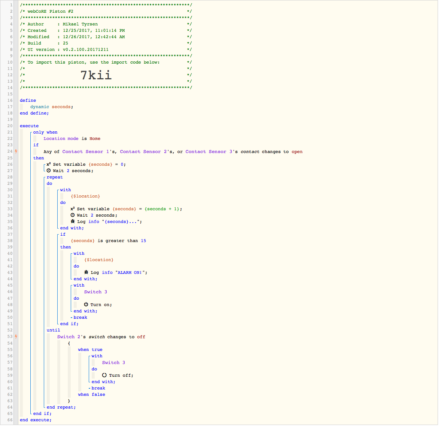Image resolution: width=441 pixels, height=428 pixels.
Task: Click Location mode condition text
Action: click(x=61, y=138)
